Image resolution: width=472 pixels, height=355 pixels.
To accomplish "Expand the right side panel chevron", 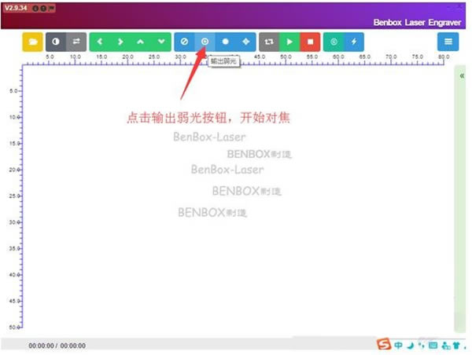I will [x=462, y=75].
